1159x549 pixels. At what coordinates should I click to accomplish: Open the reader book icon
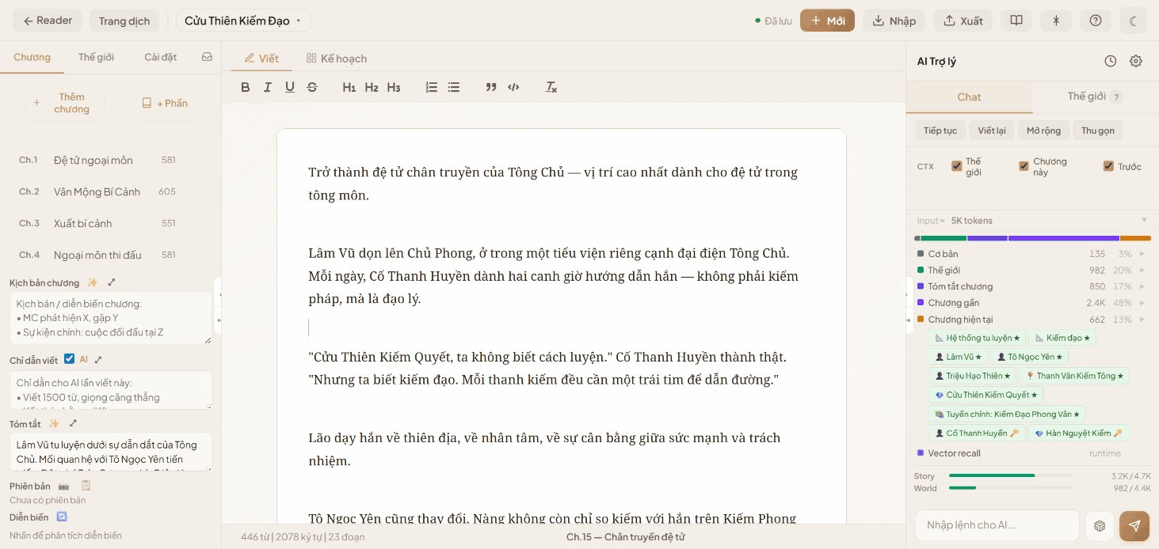pyautogui.click(x=1016, y=20)
